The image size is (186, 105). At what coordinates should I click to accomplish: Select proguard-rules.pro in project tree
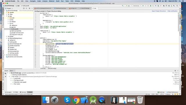(x=17, y=34)
